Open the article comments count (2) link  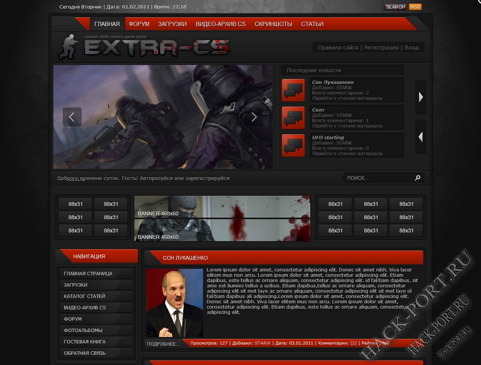pyautogui.click(x=353, y=343)
